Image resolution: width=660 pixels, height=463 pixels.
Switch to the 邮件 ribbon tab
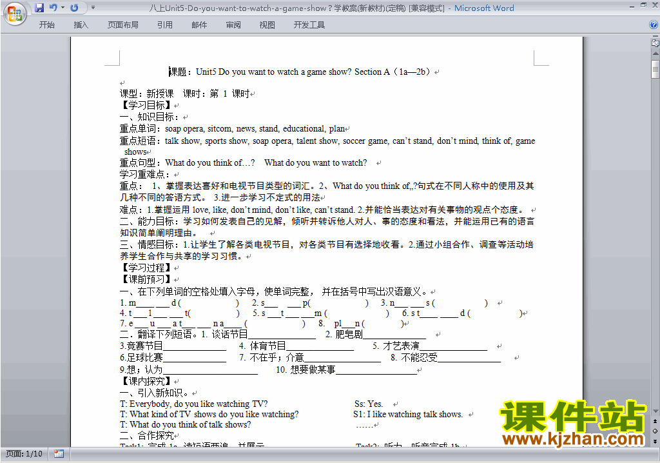pos(199,25)
